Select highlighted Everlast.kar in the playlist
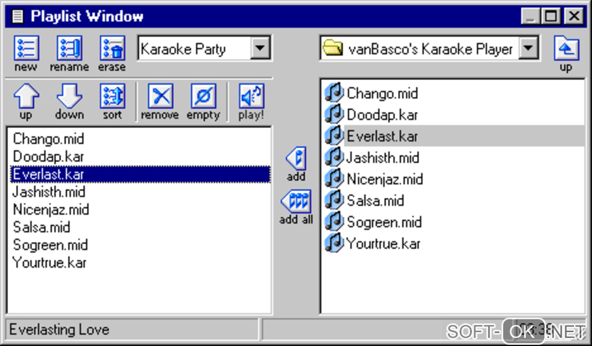Screen dimensions: 592x346 pos(140,174)
